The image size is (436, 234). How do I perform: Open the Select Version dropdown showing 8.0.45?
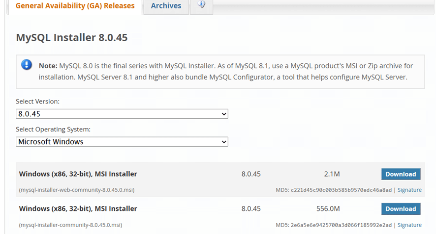click(122, 114)
